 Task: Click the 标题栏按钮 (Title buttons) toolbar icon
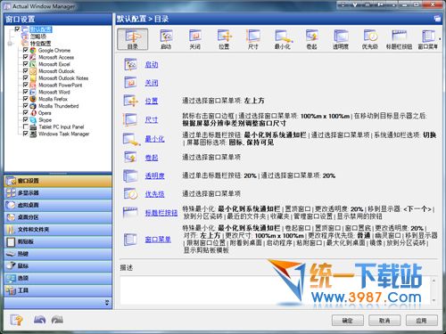[399, 39]
